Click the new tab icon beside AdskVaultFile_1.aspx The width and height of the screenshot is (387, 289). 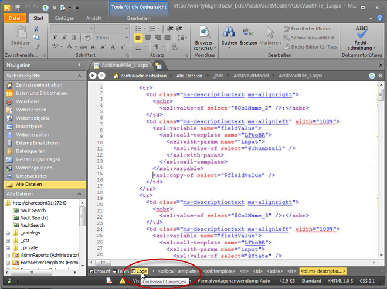coord(158,66)
